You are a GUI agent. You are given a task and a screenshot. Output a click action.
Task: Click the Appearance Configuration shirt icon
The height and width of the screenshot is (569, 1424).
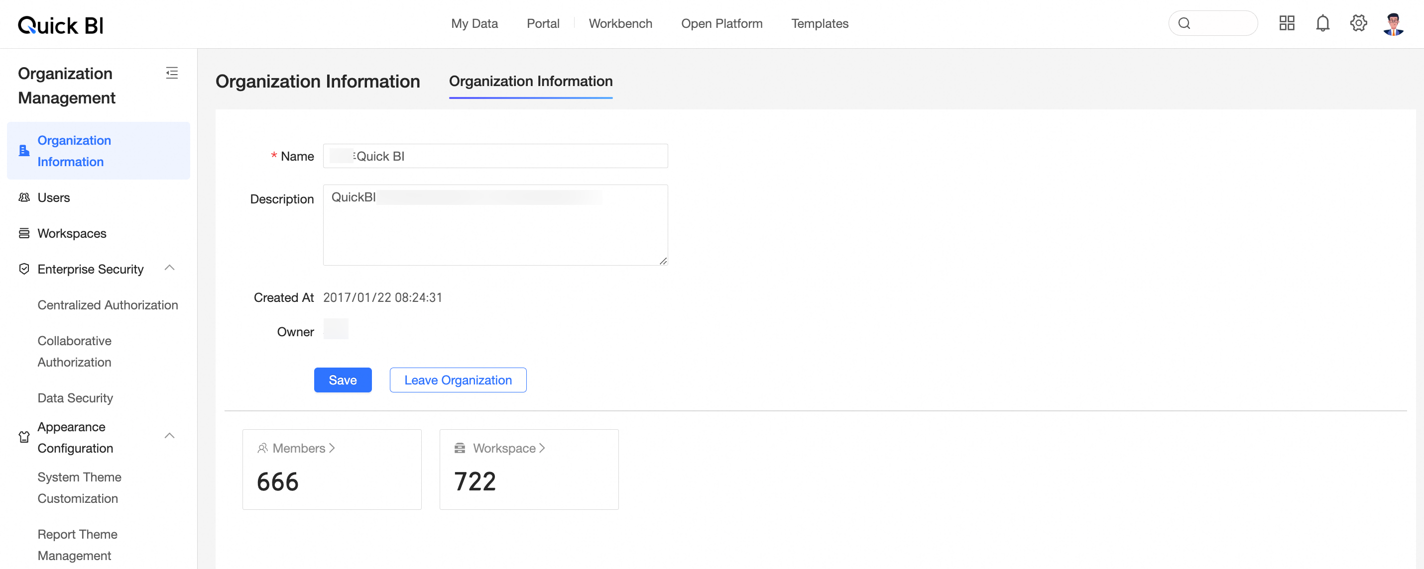pyautogui.click(x=24, y=437)
